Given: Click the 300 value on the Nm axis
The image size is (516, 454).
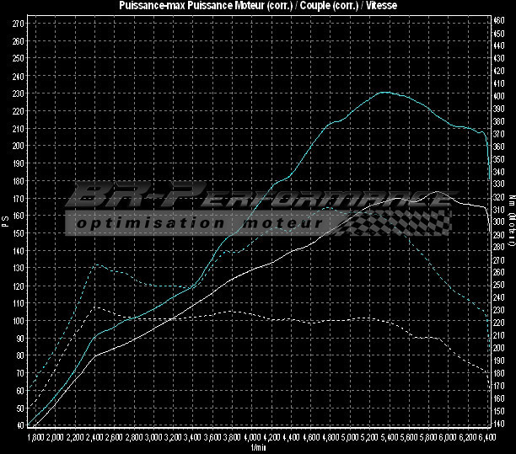Looking at the screenshot, I should pos(499,222).
